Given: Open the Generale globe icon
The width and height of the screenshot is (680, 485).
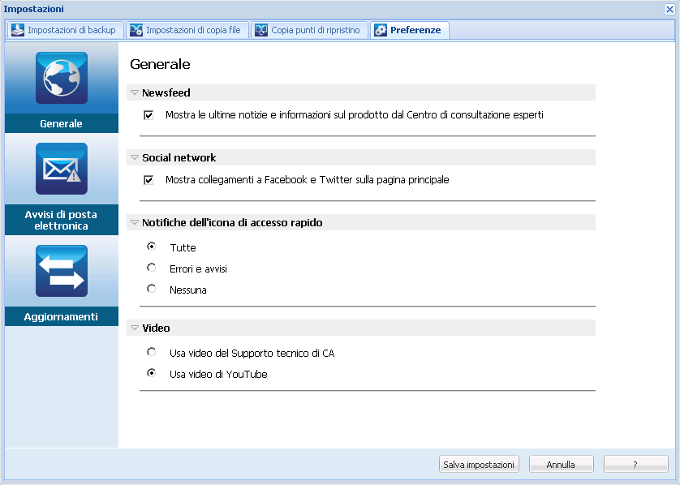Looking at the screenshot, I should [x=62, y=78].
